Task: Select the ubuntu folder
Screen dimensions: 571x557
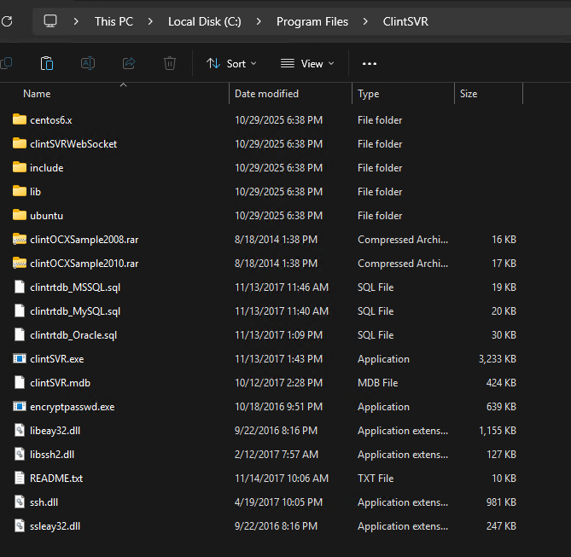Action: pos(46,216)
